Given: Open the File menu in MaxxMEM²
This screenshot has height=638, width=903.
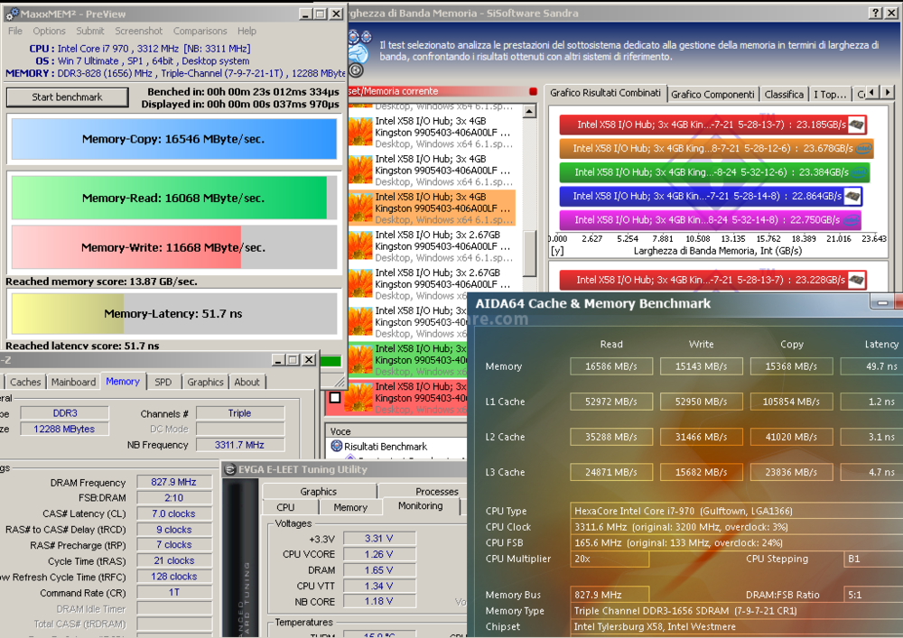Looking at the screenshot, I should [15, 31].
